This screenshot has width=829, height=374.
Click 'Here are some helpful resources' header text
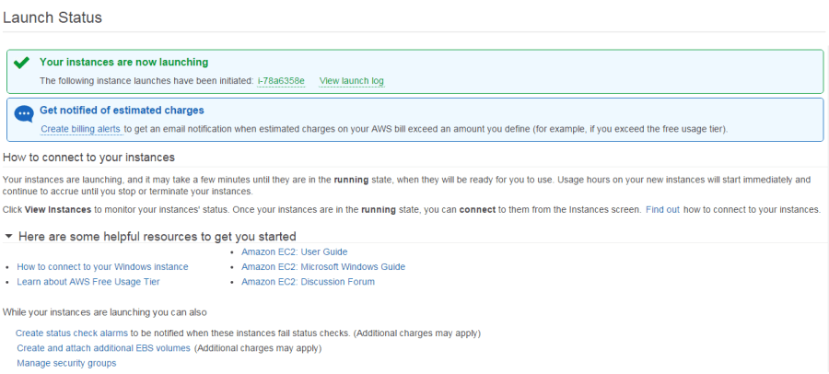point(157,236)
